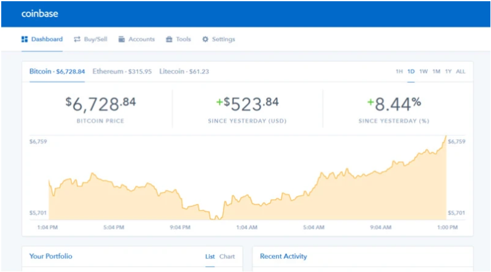Image resolution: width=491 pixels, height=272 pixels.
Task: Click the Accounts wallet icon
Action: click(122, 39)
